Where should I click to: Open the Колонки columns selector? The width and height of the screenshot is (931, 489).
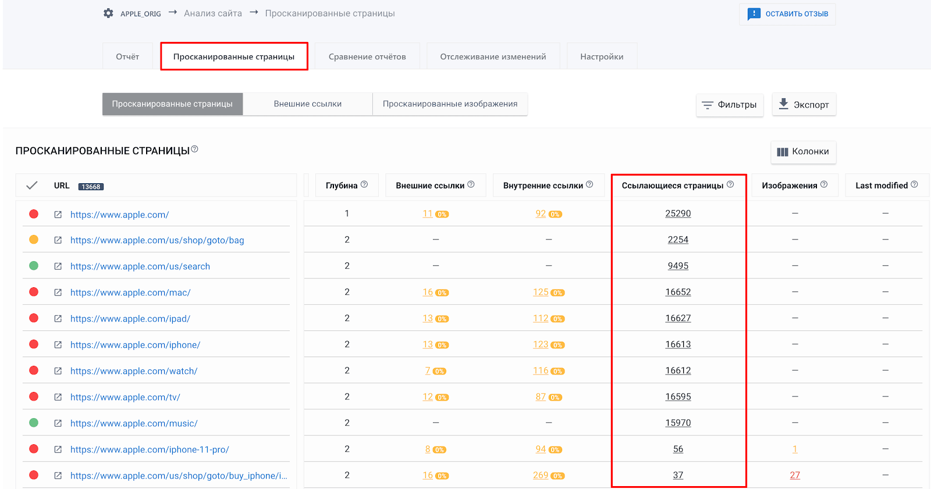pyautogui.click(x=803, y=152)
